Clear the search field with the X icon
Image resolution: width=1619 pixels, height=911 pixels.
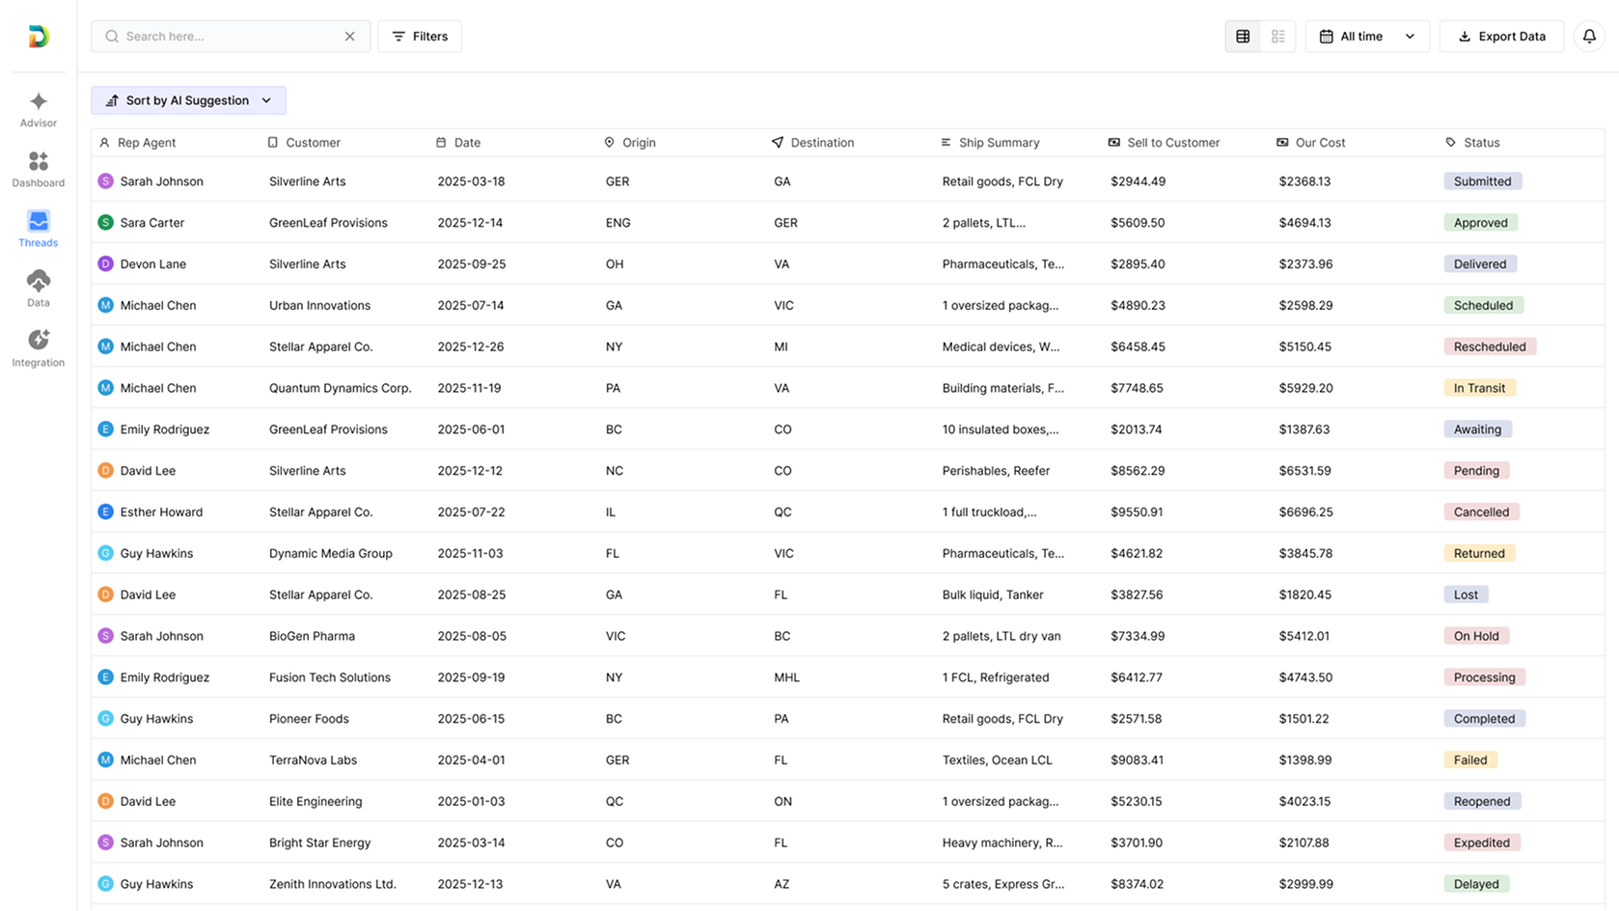[x=350, y=37]
